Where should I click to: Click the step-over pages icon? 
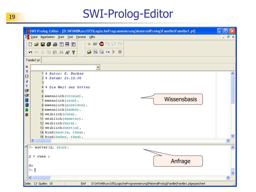click(101, 52)
